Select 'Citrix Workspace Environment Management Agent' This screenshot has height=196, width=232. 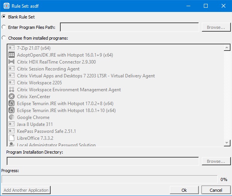pos(69,90)
